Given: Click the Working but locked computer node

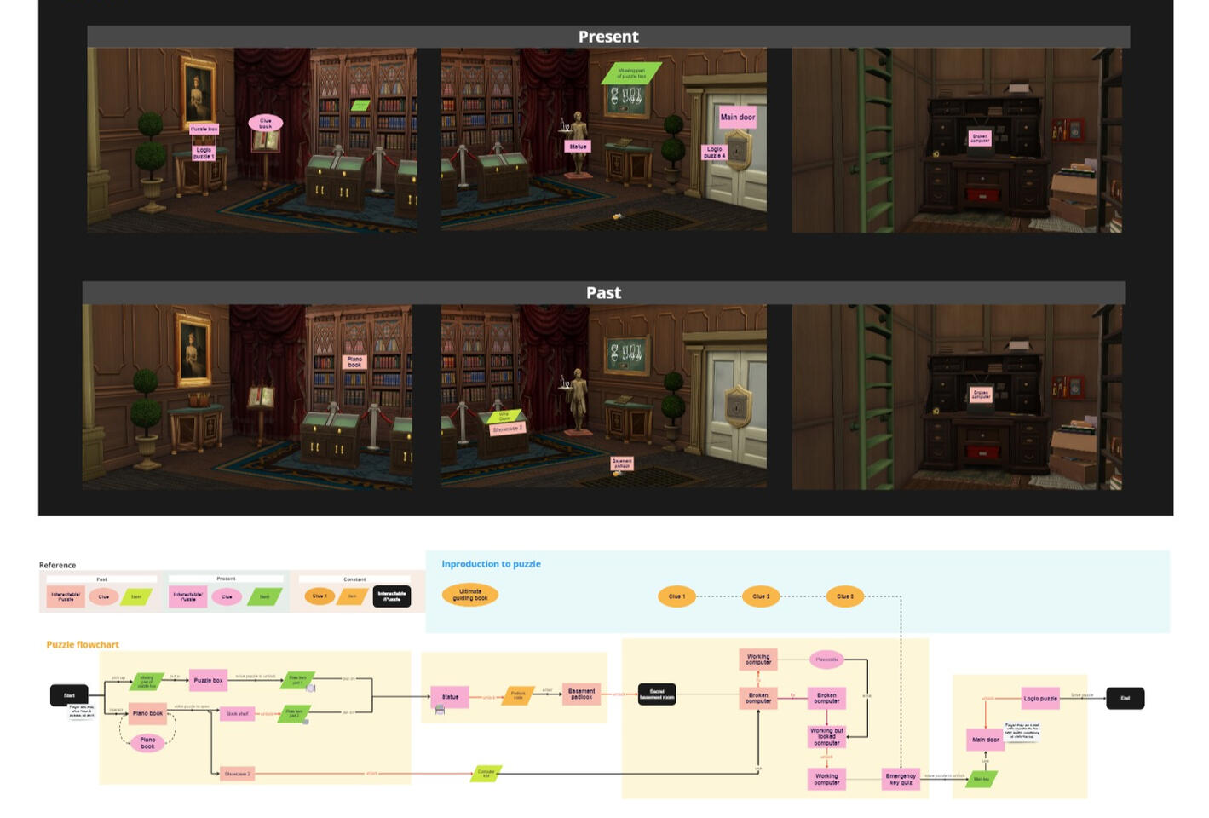Looking at the screenshot, I should [x=826, y=736].
